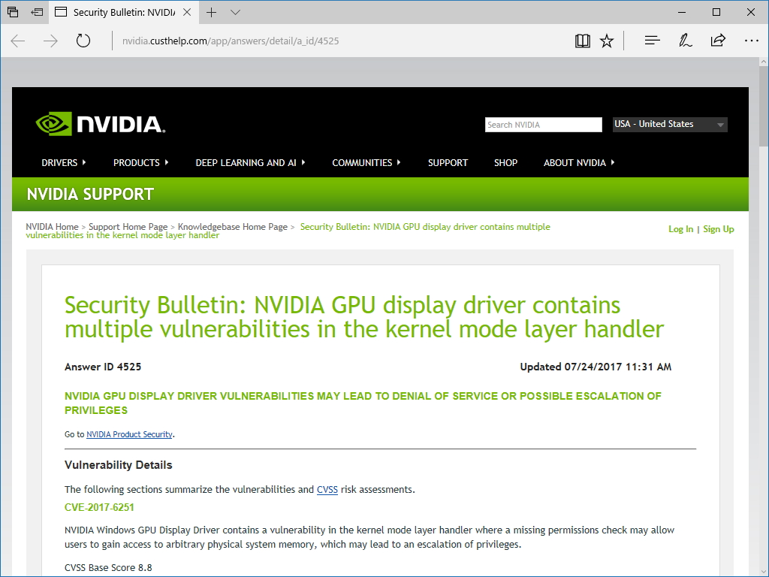The height and width of the screenshot is (577, 769).
Task: Add page to favorites star icon
Action: [x=607, y=41]
